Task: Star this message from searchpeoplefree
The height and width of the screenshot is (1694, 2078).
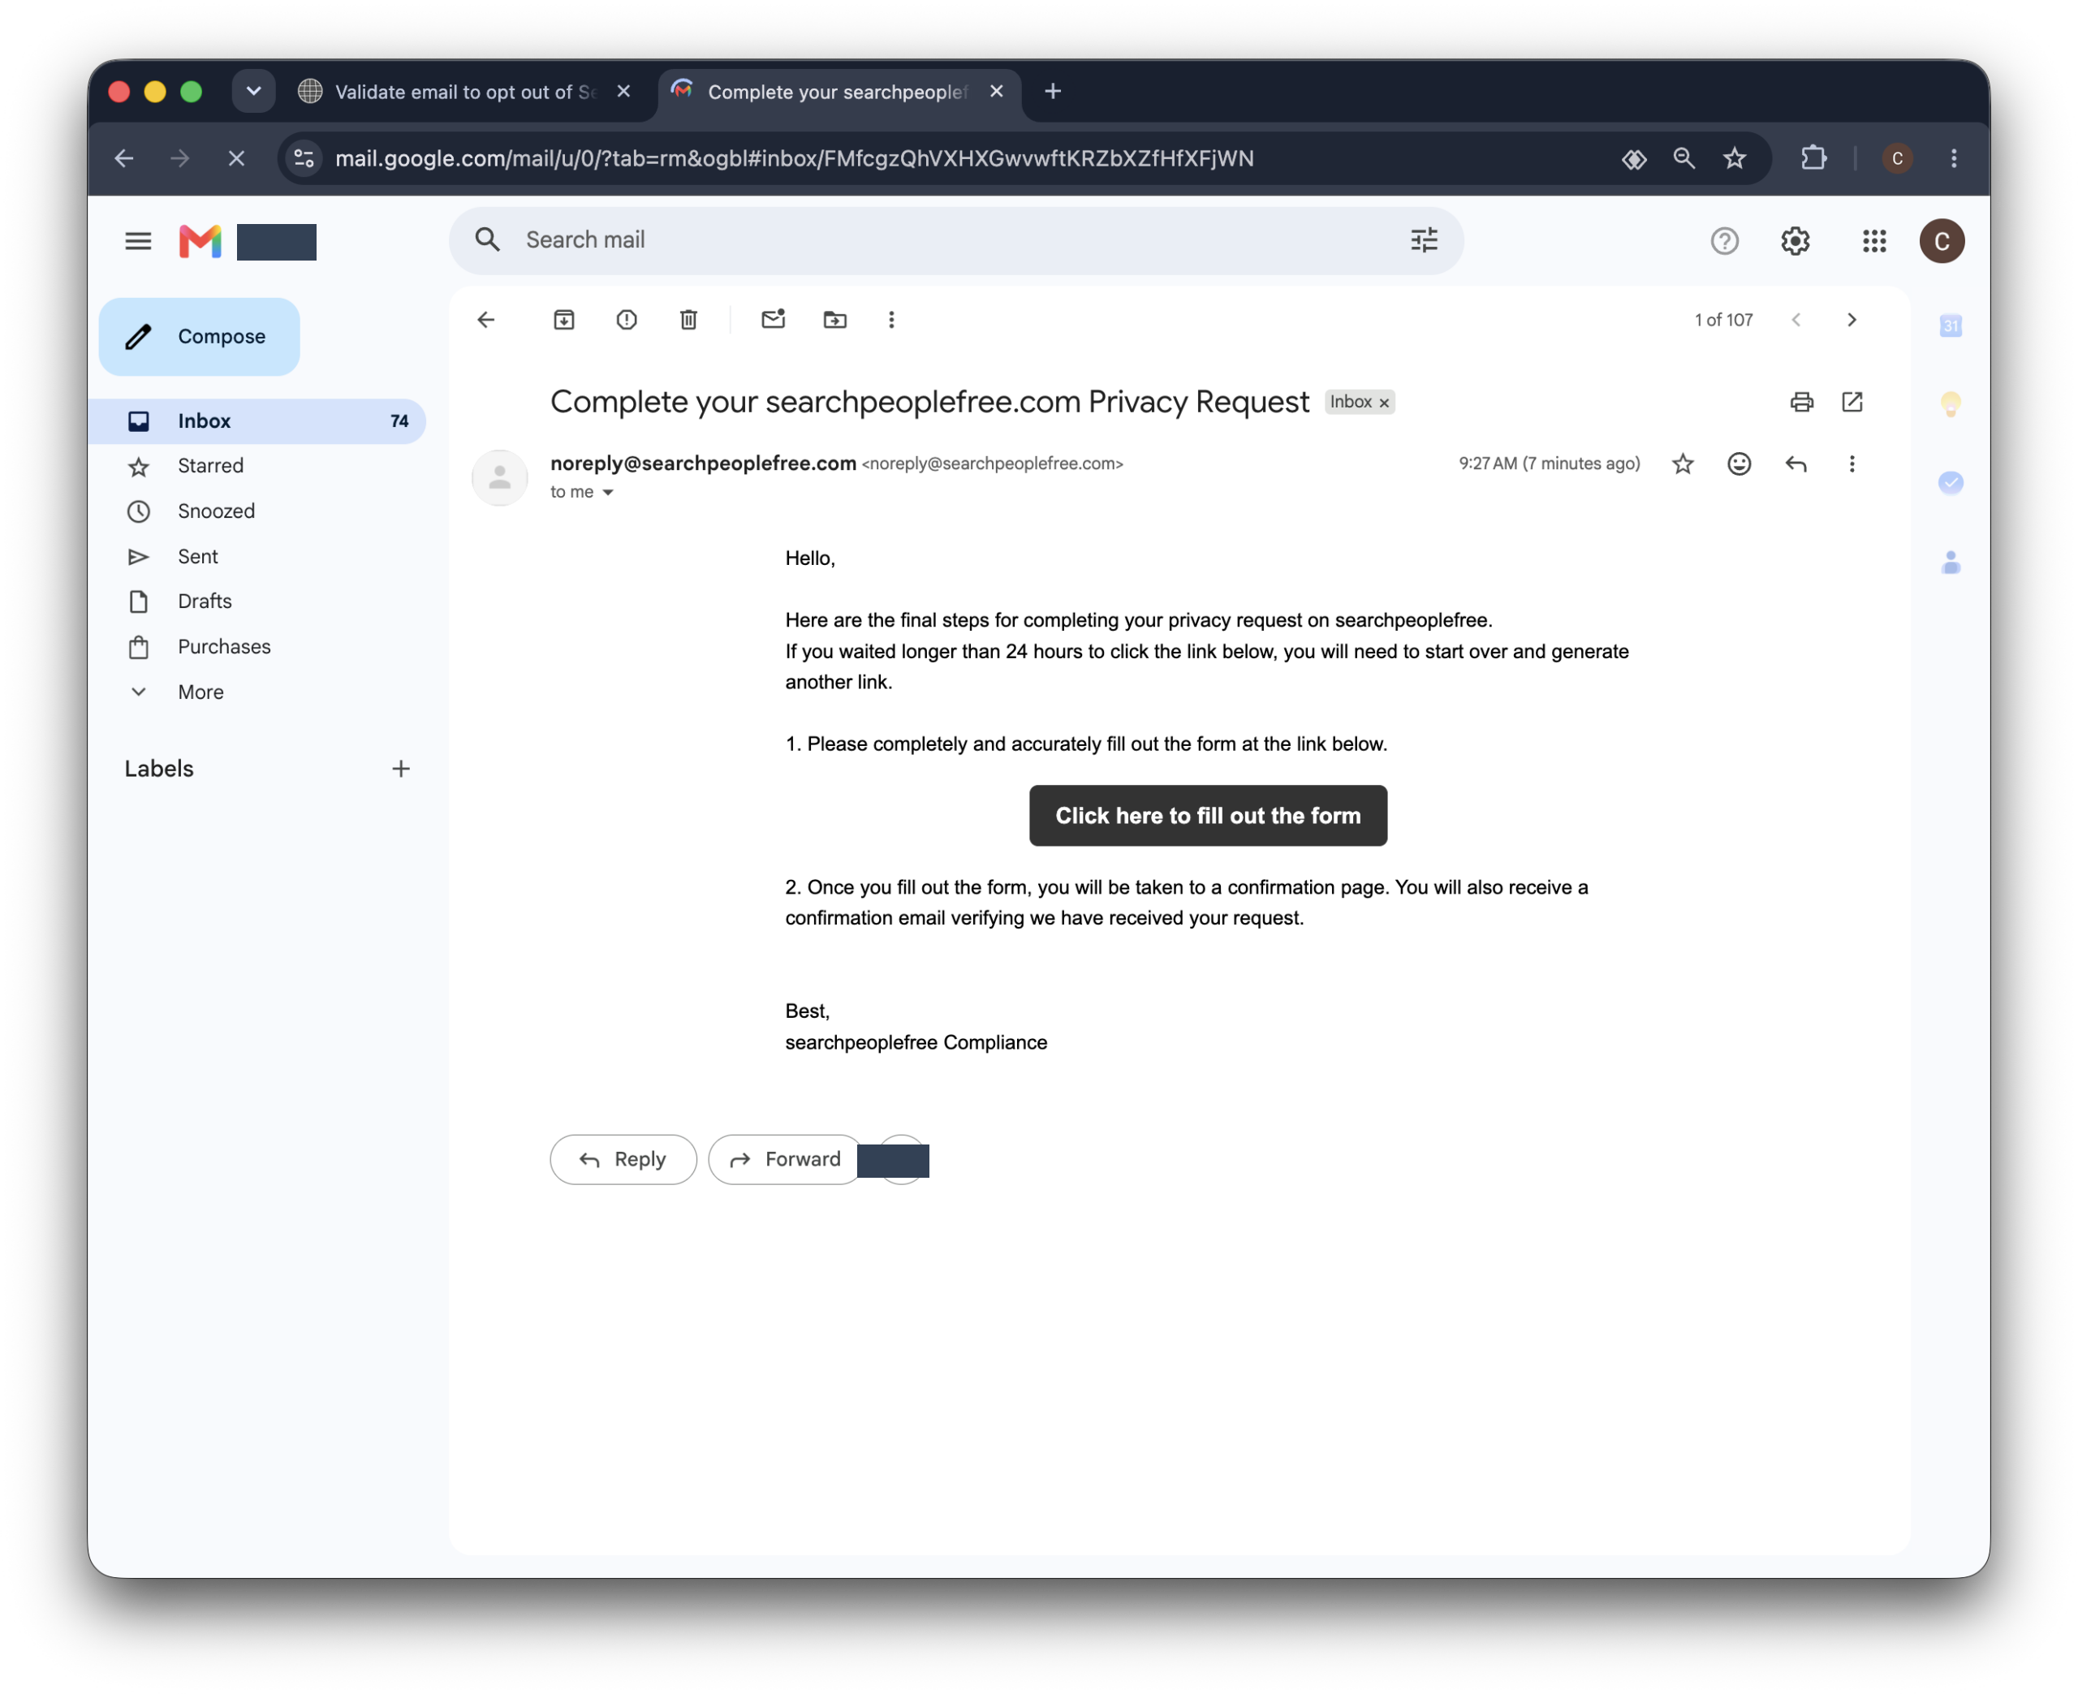Action: pyautogui.click(x=1682, y=463)
